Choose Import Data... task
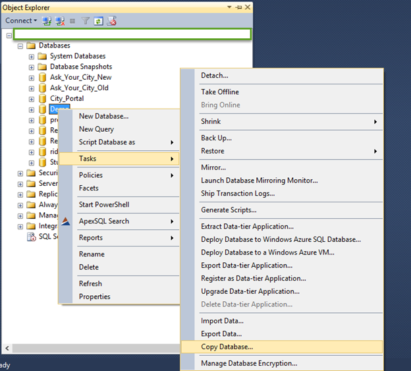 [282, 321]
